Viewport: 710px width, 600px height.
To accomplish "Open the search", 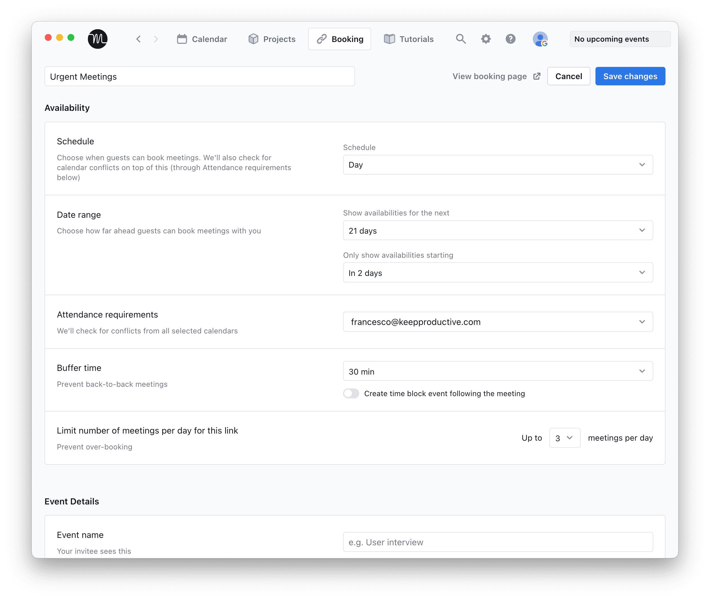I will point(461,39).
